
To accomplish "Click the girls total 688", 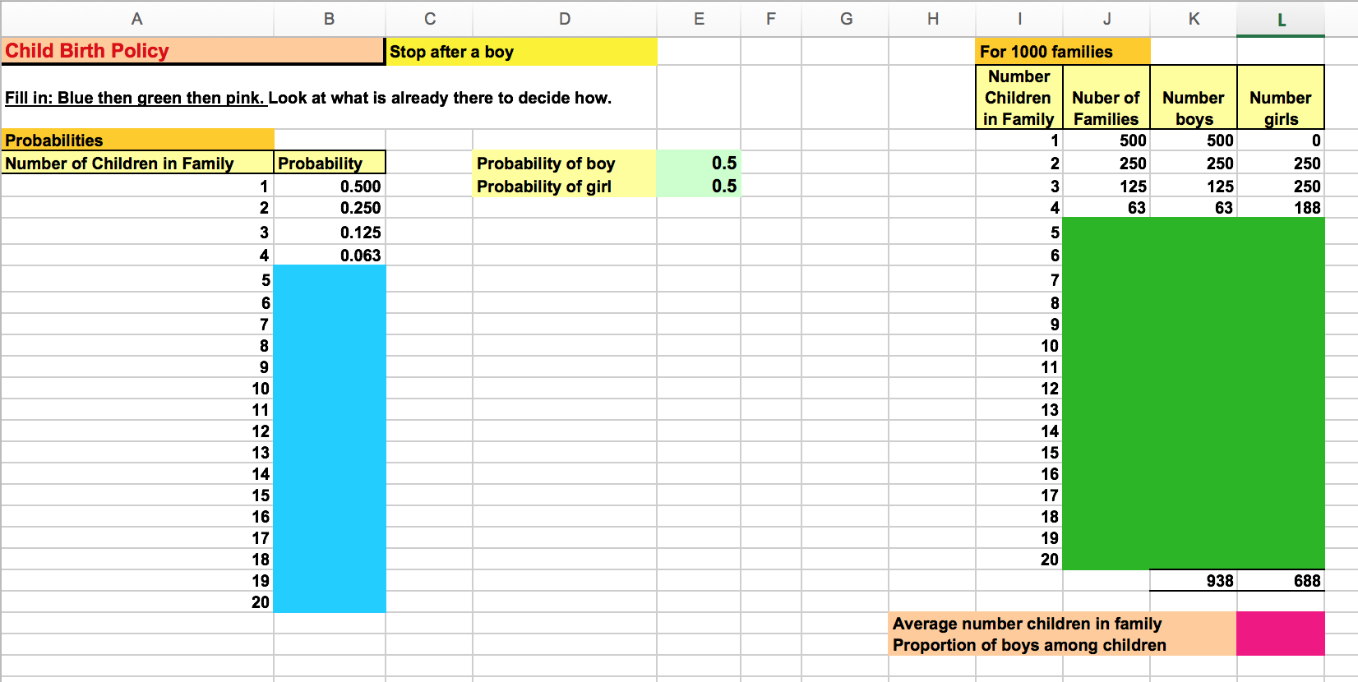I will [1281, 580].
